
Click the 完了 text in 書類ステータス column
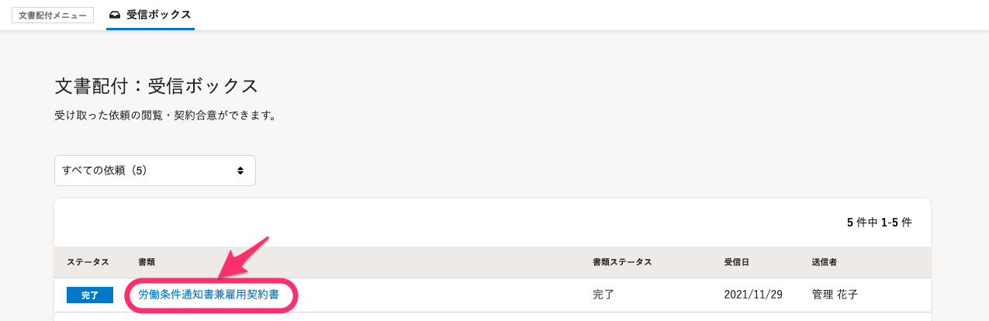(x=603, y=295)
